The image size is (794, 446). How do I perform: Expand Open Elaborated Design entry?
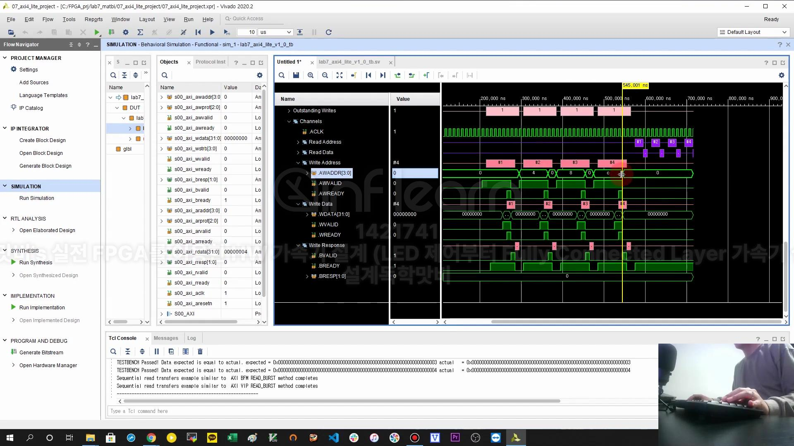click(13, 230)
